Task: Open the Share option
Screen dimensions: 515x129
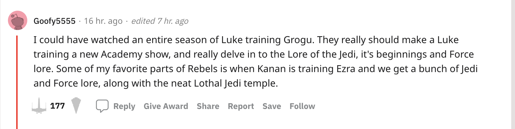Action: point(208,106)
